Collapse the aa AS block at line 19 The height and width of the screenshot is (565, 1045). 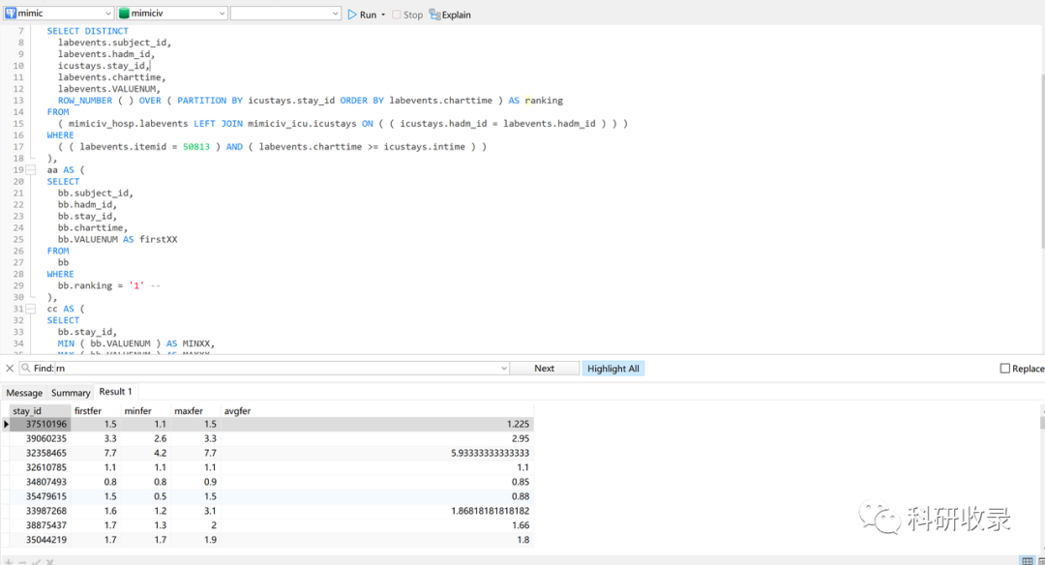click(31, 170)
